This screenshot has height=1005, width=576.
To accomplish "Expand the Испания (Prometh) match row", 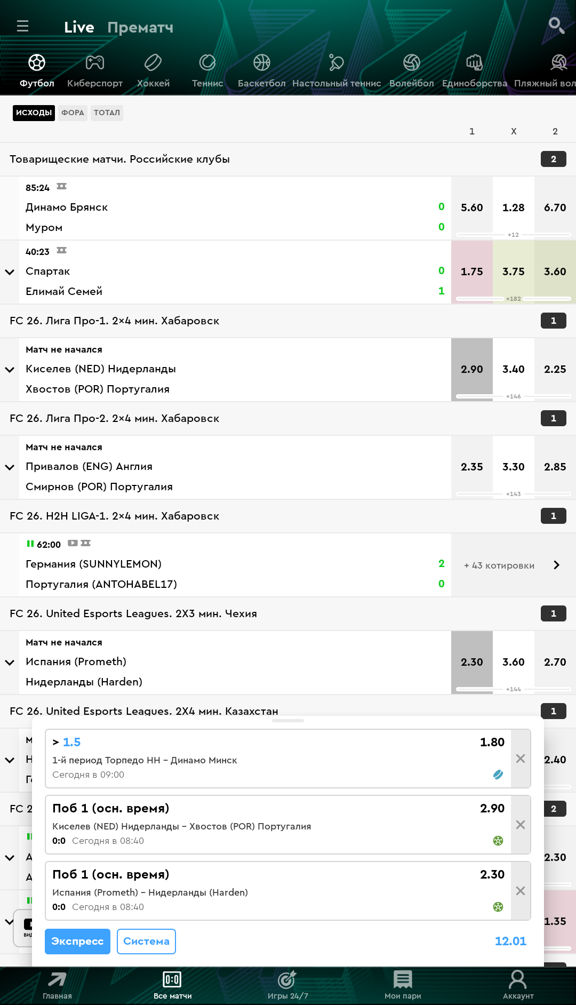I will [10, 663].
